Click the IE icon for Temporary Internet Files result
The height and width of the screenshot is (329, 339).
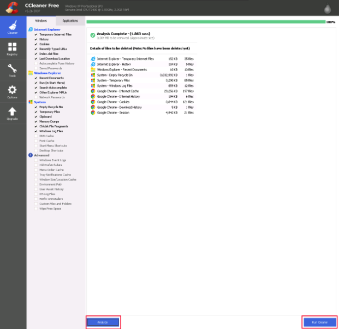93,58
